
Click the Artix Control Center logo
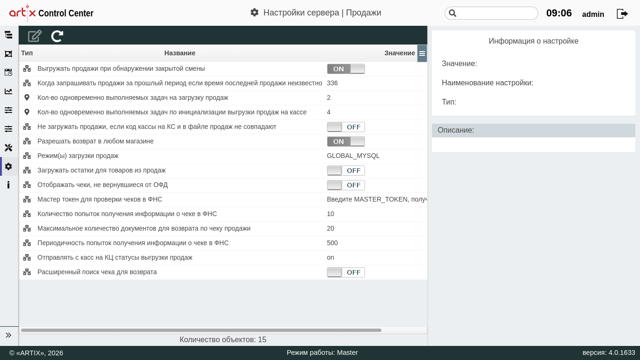tap(52, 13)
